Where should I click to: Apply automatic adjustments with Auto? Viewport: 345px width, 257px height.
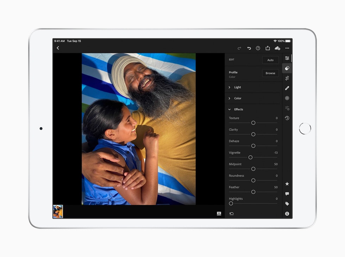tap(270, 60)
